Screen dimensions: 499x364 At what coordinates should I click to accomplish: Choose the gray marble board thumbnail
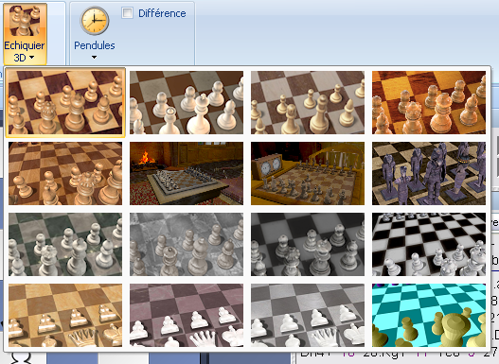pos(187,244)
